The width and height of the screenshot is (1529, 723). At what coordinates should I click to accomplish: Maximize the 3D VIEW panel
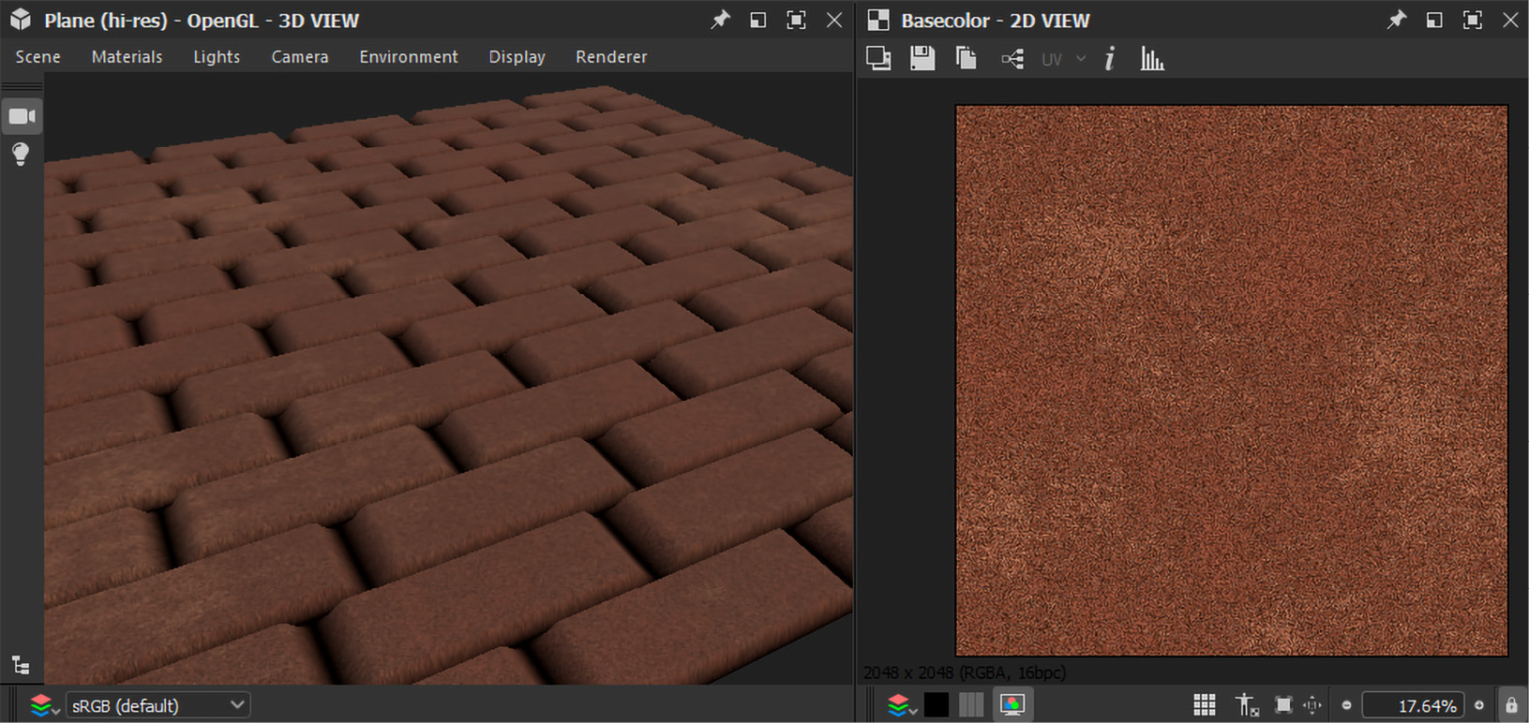coord(796,20)
